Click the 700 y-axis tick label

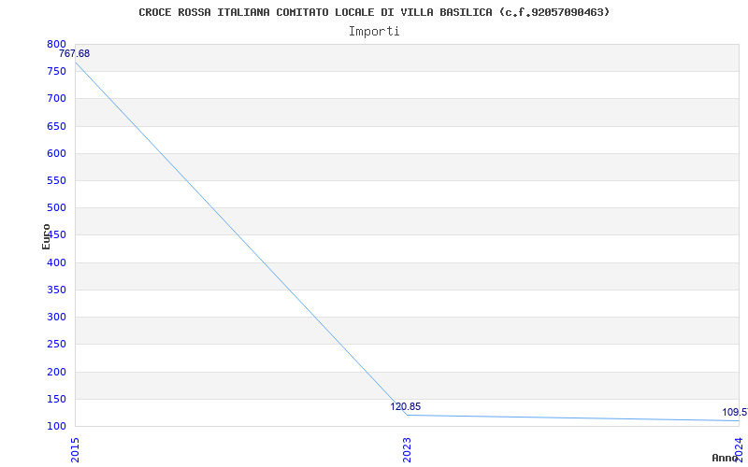click(x=56, y=99)
